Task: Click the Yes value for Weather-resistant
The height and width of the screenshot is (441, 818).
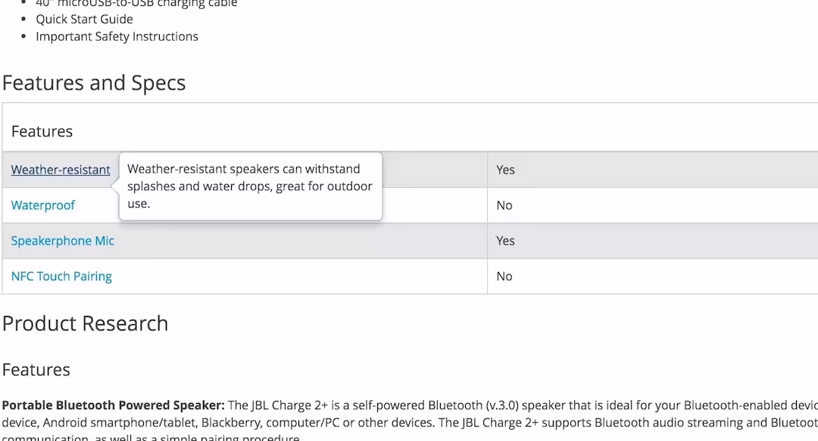Action: pyautogui.click(x=505, y=170)
